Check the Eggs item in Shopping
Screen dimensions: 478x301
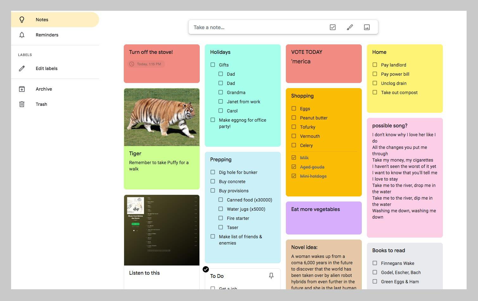(x=294, y=108)
